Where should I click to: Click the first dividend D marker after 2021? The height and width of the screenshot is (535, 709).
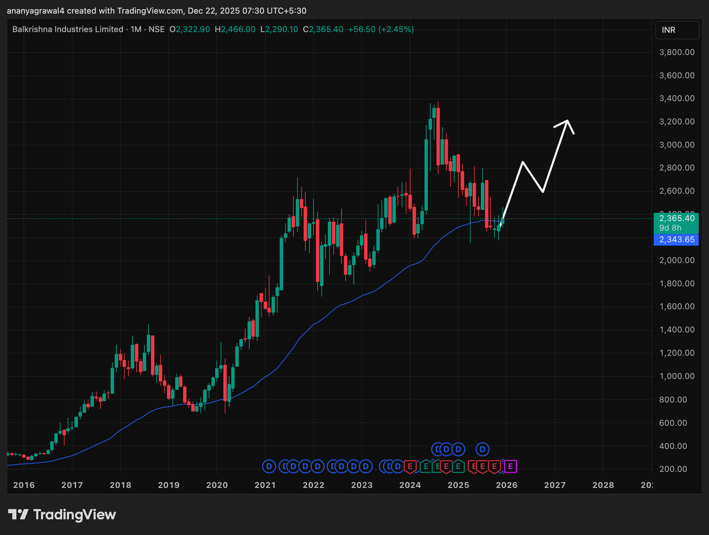[269, 466]
